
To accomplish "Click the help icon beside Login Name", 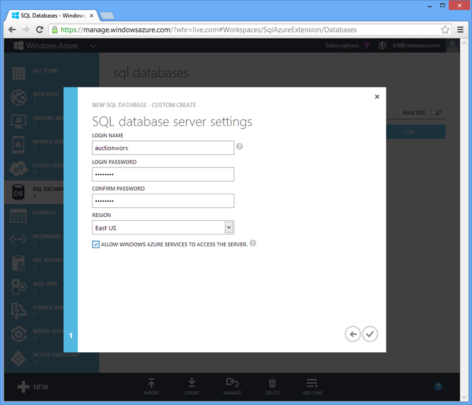I will tap(240, 146).
